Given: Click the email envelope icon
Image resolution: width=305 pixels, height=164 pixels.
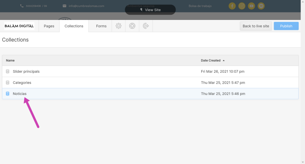Looking at the screenshot, I should pos(64,6).
